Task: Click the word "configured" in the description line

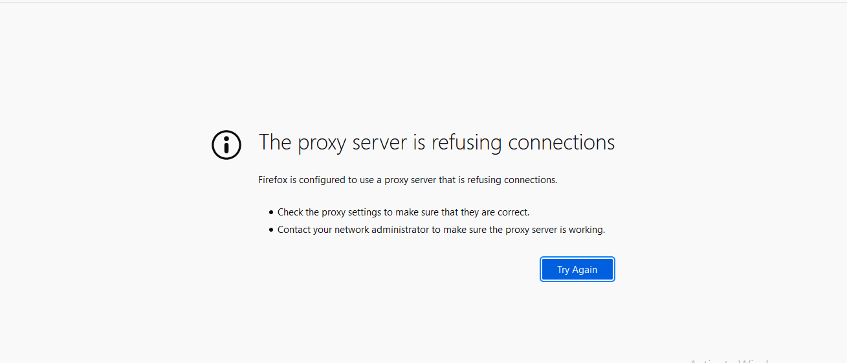Action: pyautogui.click(x=322, y=180)
